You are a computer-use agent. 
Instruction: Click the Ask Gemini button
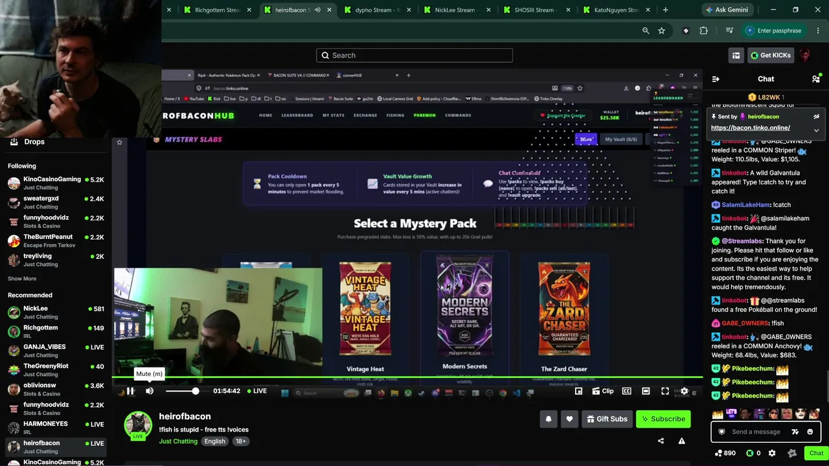point(727,10)
